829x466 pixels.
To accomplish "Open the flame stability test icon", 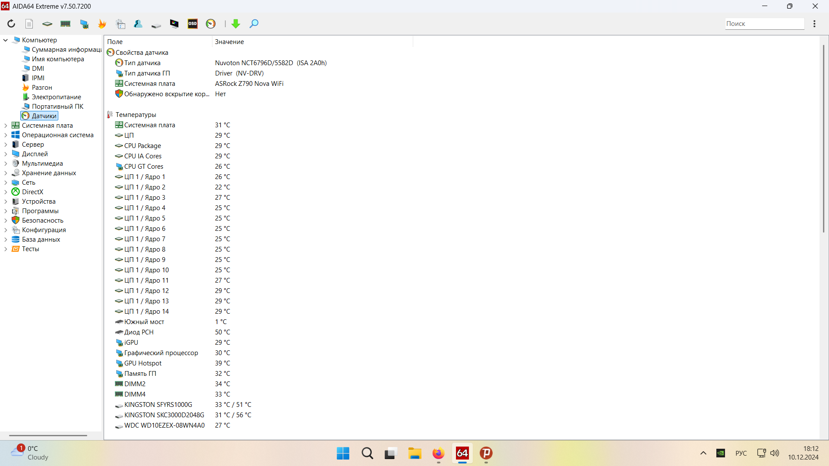I will (x=102, y=24).
